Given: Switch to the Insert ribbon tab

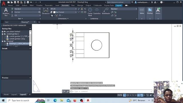Looking at the screenshot, I should (x=57, y=5).
